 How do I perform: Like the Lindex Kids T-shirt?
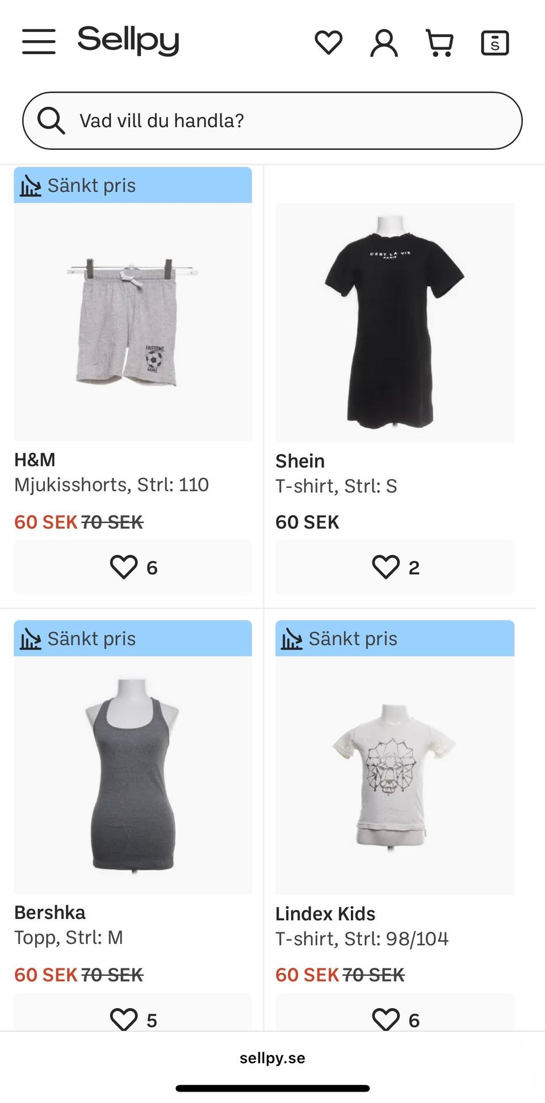click(386, 1019)
